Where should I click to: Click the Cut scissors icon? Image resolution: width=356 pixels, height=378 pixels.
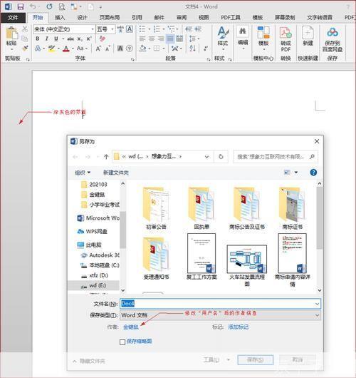[x=25, y=29]
